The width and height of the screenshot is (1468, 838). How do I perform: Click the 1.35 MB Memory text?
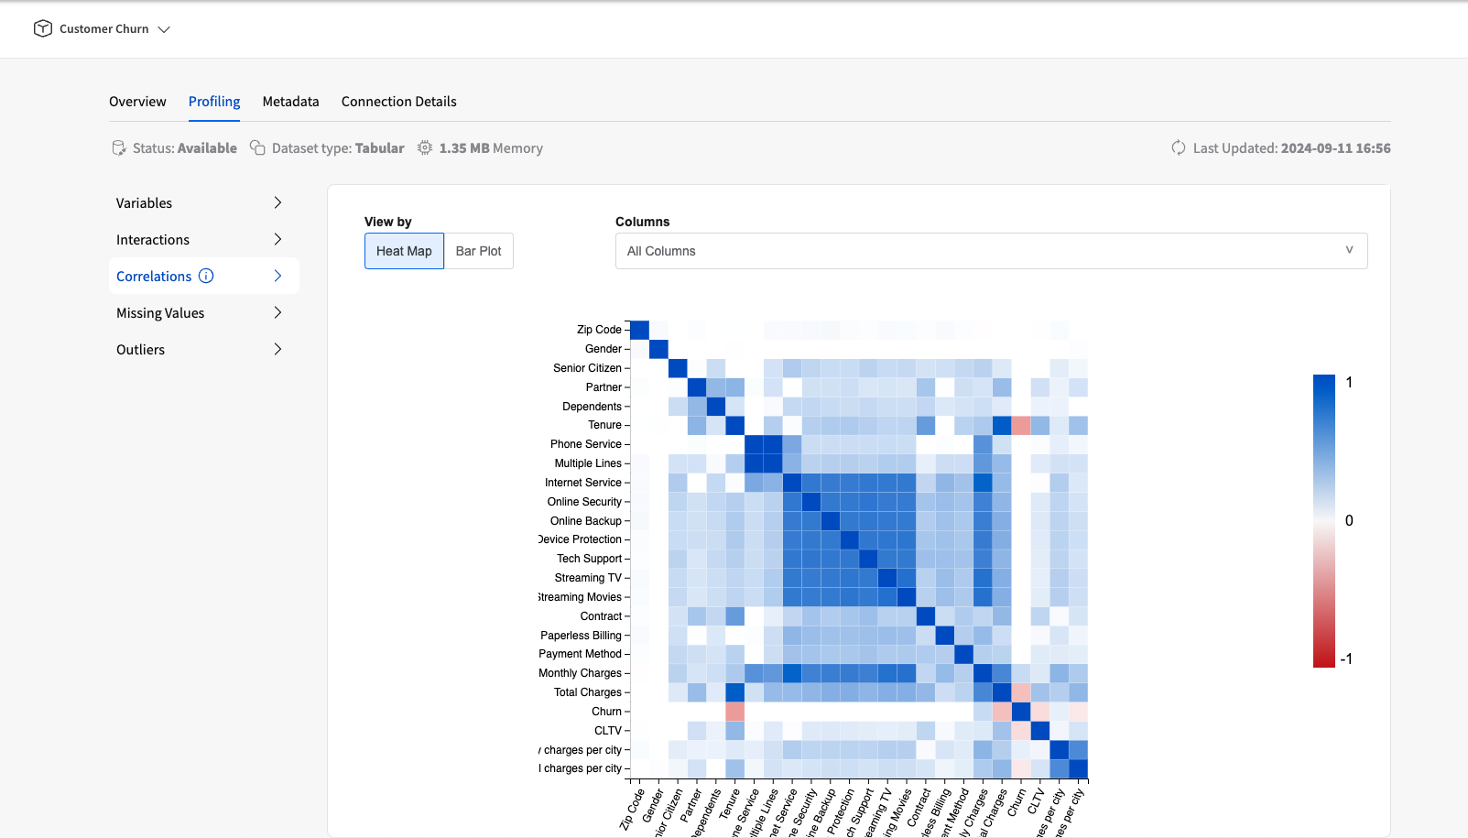491,148
